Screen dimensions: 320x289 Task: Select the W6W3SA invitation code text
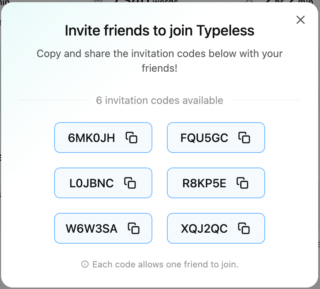point(92,229)
